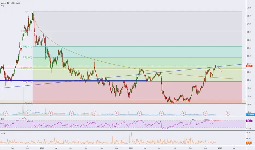Select the 0.382(22.97) Fibonacci level label
Image resolution: width=255 pixels, height=150 pixels.
[x=27, y=68]
